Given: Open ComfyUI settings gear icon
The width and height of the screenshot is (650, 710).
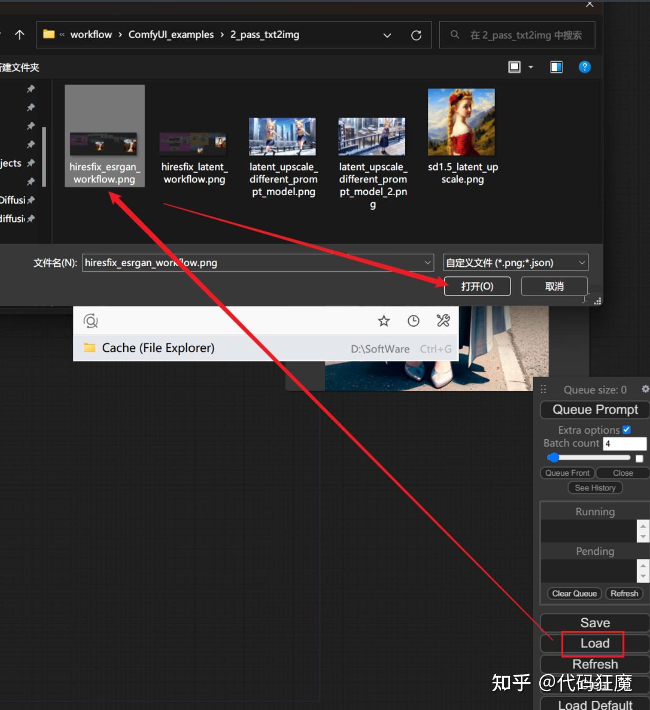Looking at the screenshot, I should [x=645, y=389].
